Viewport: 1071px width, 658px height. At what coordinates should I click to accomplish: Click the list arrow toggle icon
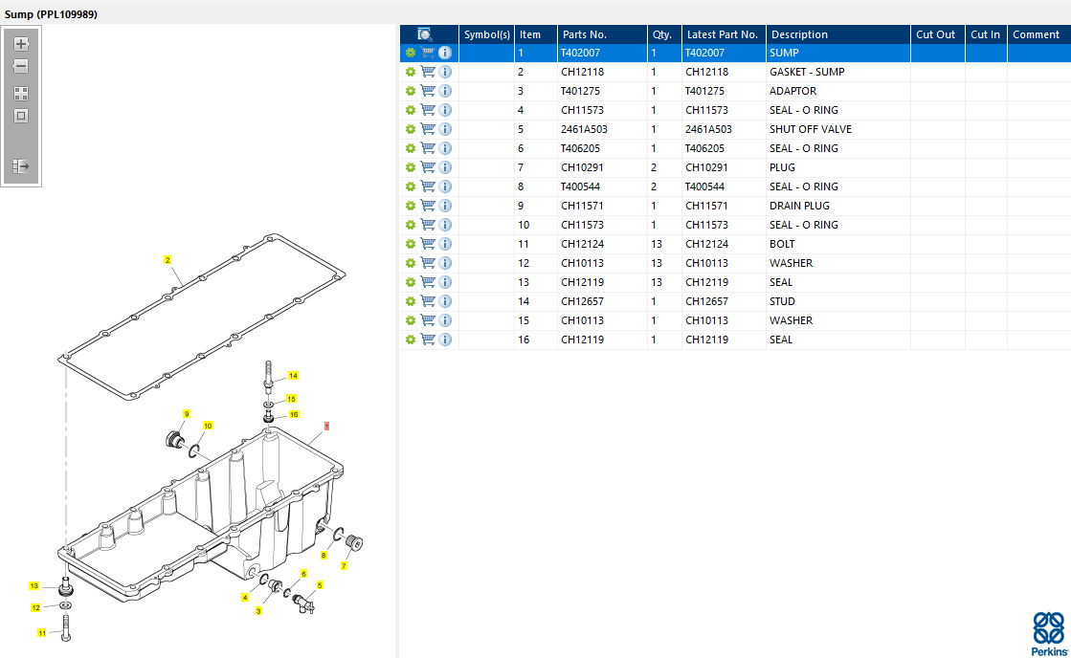click(x=21, y=165)
